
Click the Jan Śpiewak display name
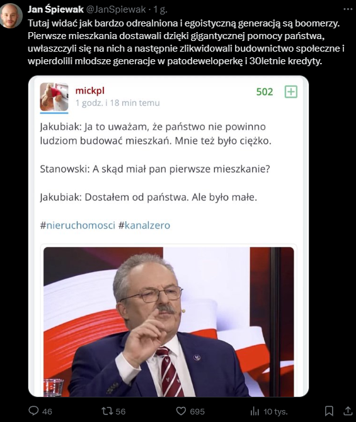(55, 9)
